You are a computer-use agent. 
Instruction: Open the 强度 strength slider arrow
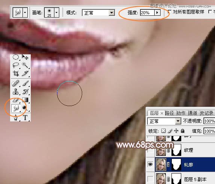point(158,13)
